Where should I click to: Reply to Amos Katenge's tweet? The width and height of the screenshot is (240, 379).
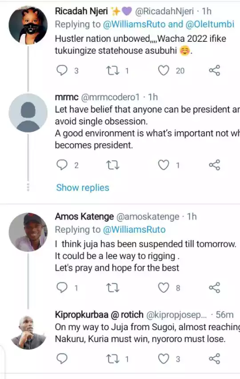point(62,288)
